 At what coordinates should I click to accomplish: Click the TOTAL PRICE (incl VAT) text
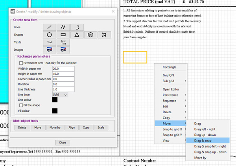(x=149, y=2)
